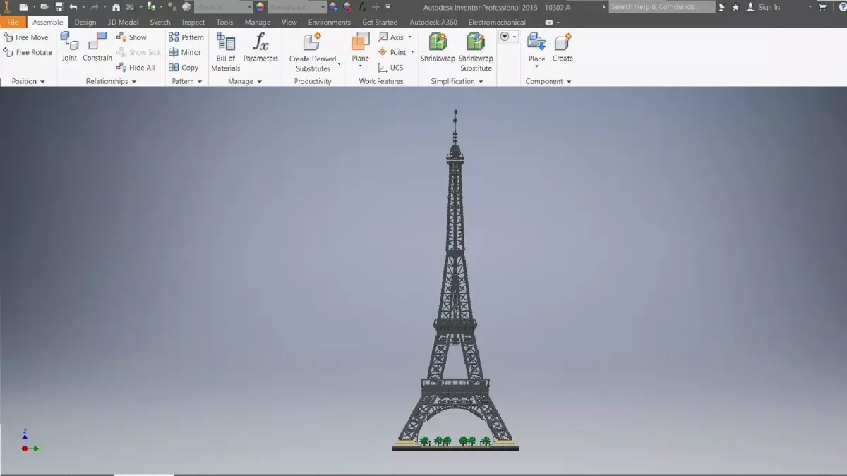Select the Axis work feature
847x476 pixels.
pos(391,37)
